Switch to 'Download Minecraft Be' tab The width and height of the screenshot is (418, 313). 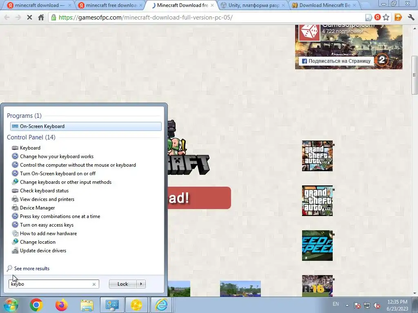coord(325,5)
